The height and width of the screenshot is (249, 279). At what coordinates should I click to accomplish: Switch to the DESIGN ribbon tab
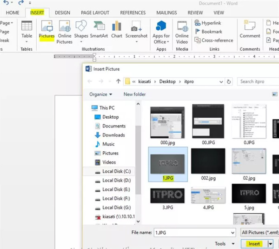pyautogui.click(x=62, y=13)
